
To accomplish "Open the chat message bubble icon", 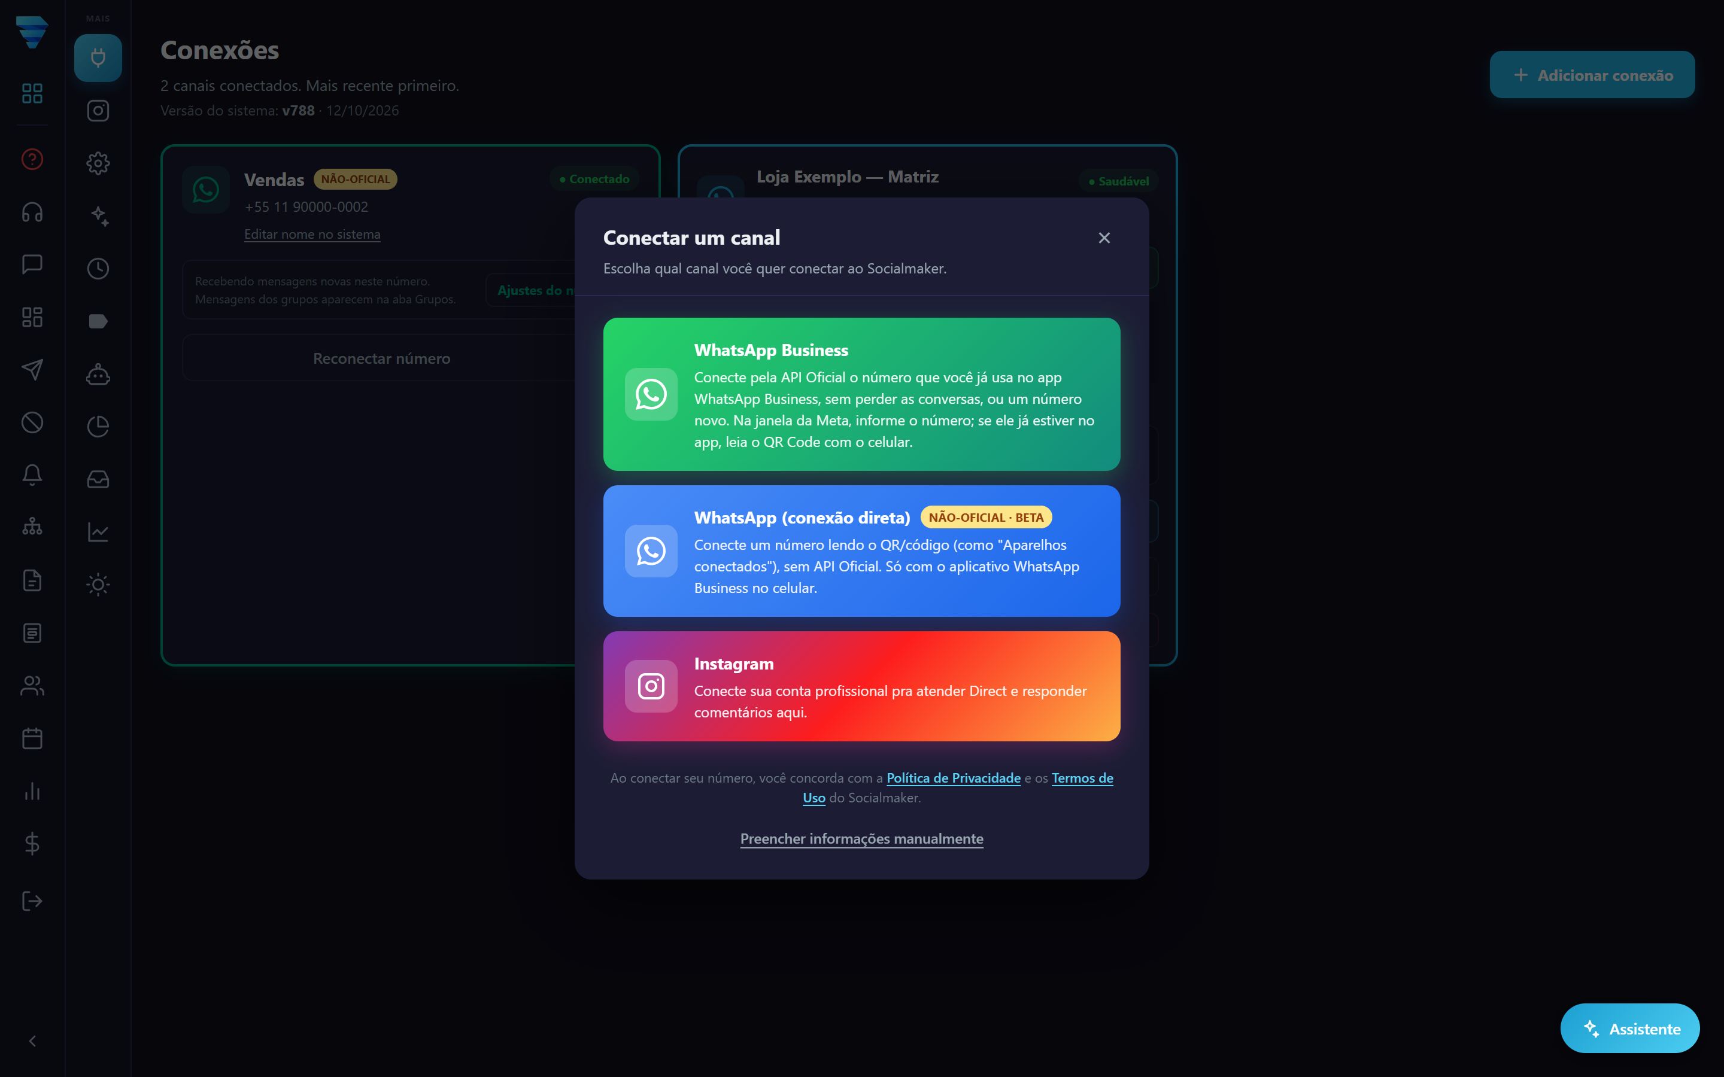I will pyautogui.click(x=32, y=264).
